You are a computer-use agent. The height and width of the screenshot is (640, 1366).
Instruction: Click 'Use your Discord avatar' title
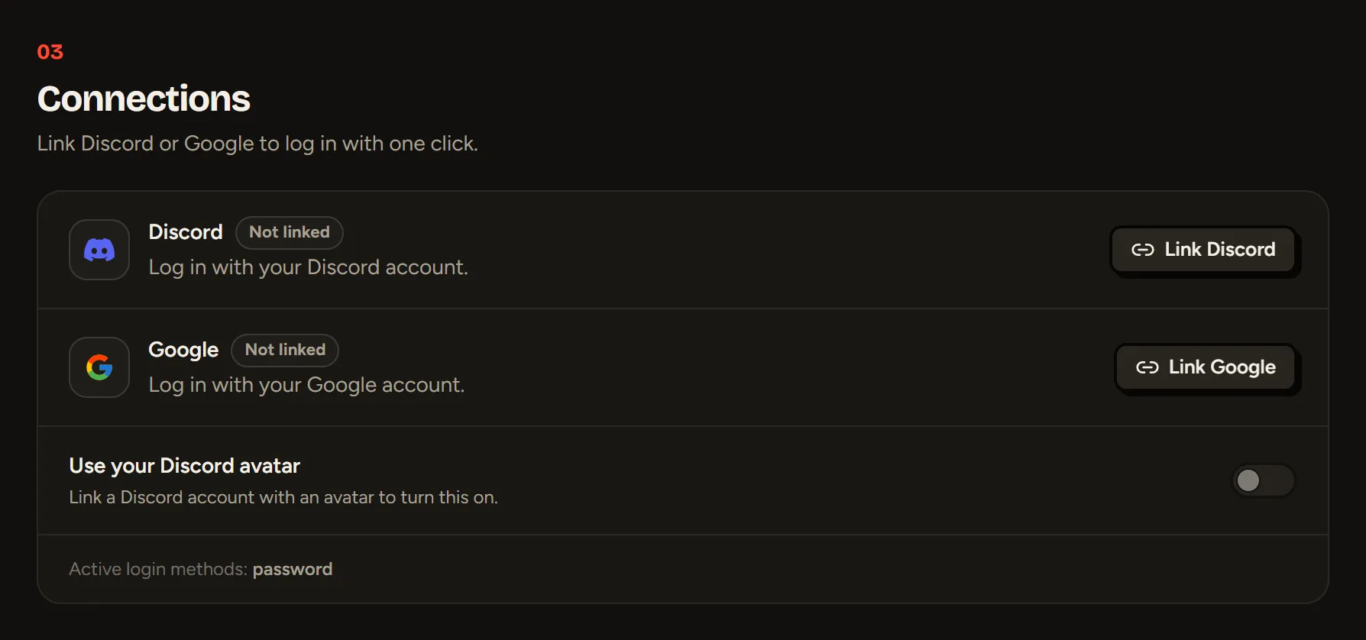tap(185, 466)
